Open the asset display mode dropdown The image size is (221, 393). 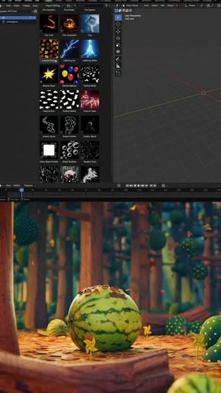pos(69,6)
